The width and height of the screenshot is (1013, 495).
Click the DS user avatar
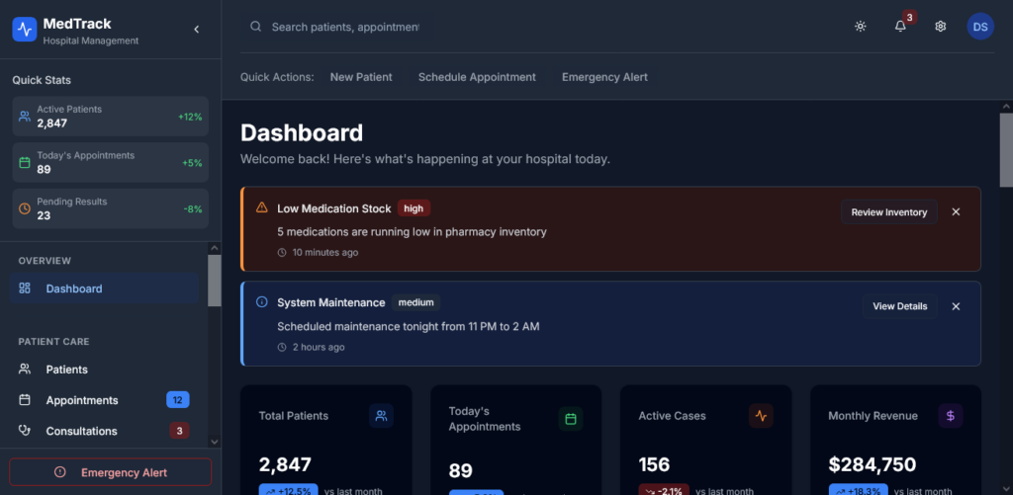point(979,27)
